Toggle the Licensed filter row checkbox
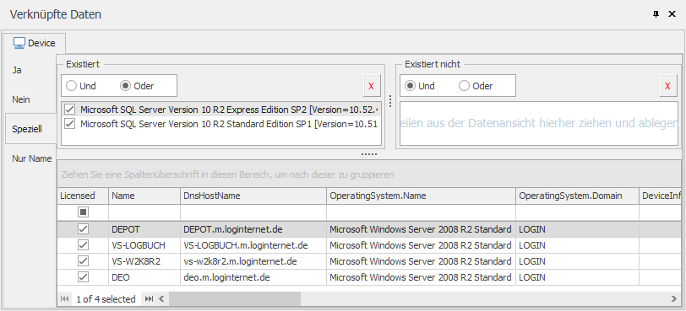The image size is (686, 311). coord(83,212)
